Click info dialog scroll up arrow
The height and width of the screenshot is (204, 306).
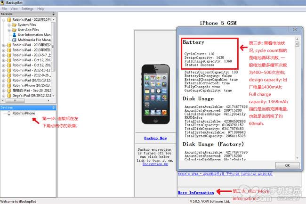297,39
